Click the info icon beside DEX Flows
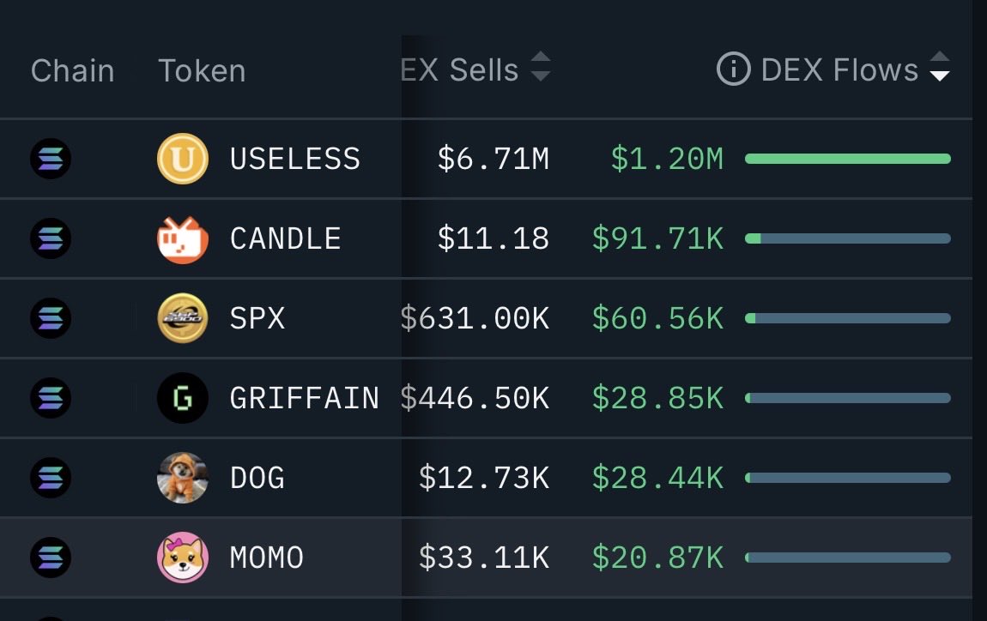 pos(733,69)
